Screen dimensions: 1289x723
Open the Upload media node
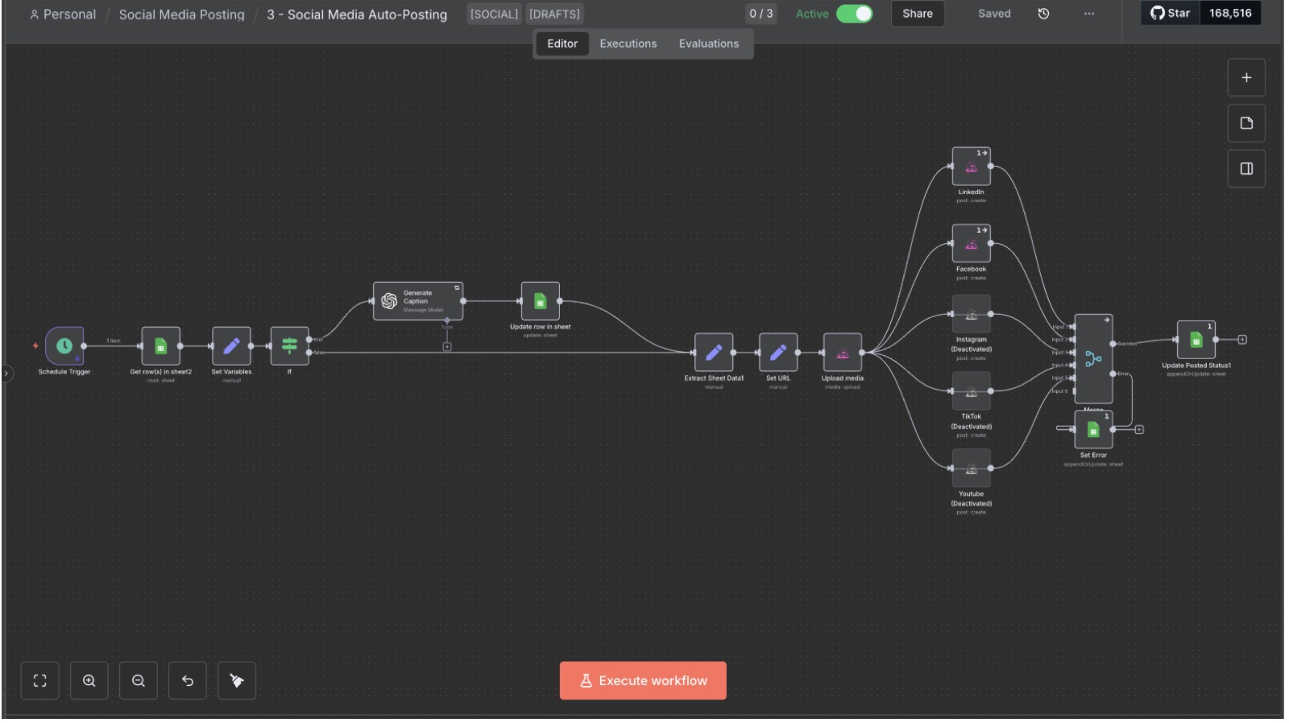(843, 353)
